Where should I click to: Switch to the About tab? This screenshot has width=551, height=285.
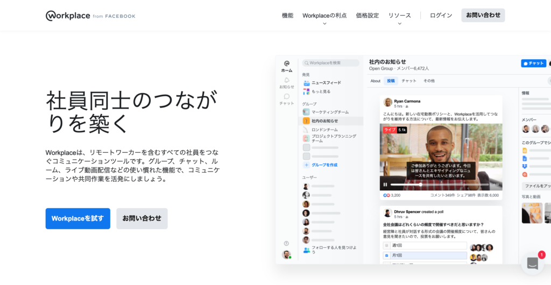pos(375,81)
